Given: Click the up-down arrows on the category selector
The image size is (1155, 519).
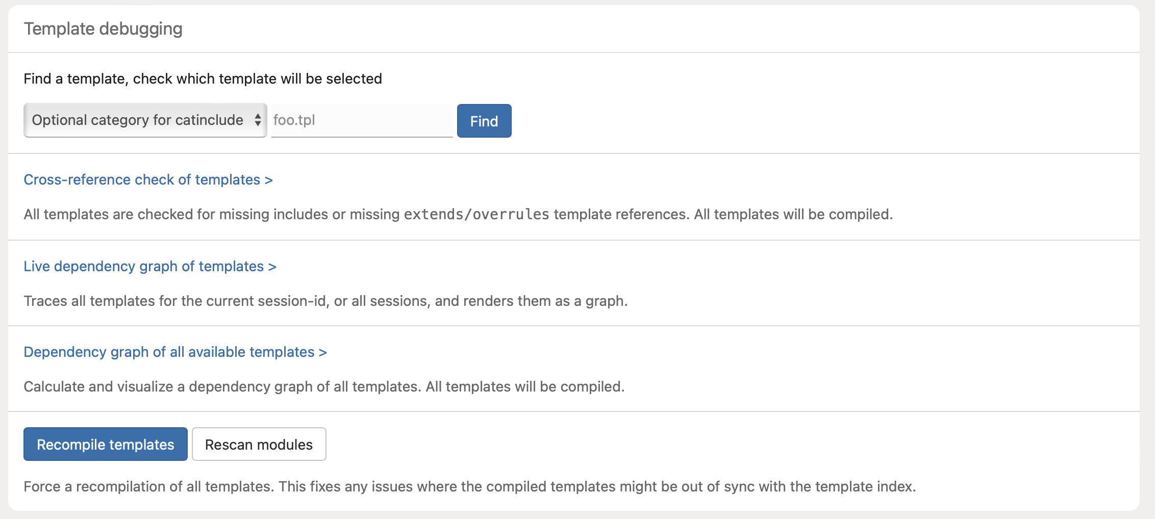Looking at the screenshot, I should (x=258, y=120).
